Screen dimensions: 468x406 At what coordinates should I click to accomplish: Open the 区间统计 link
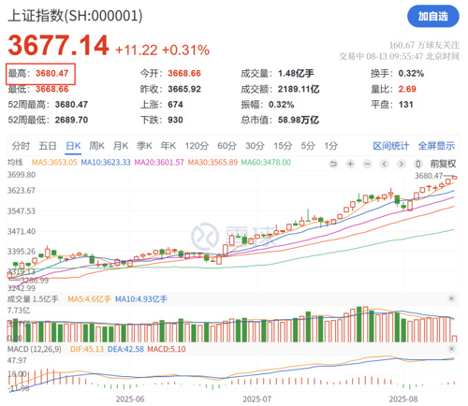tap(391, 146)
